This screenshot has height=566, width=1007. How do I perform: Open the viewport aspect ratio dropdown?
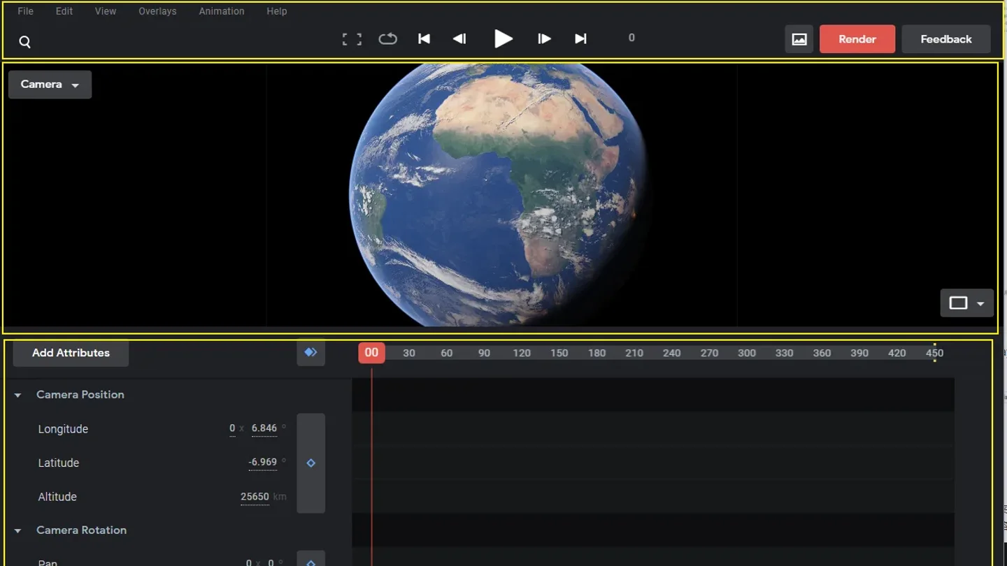pos(967,303)
